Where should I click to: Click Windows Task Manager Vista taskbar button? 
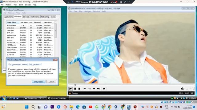58,98
